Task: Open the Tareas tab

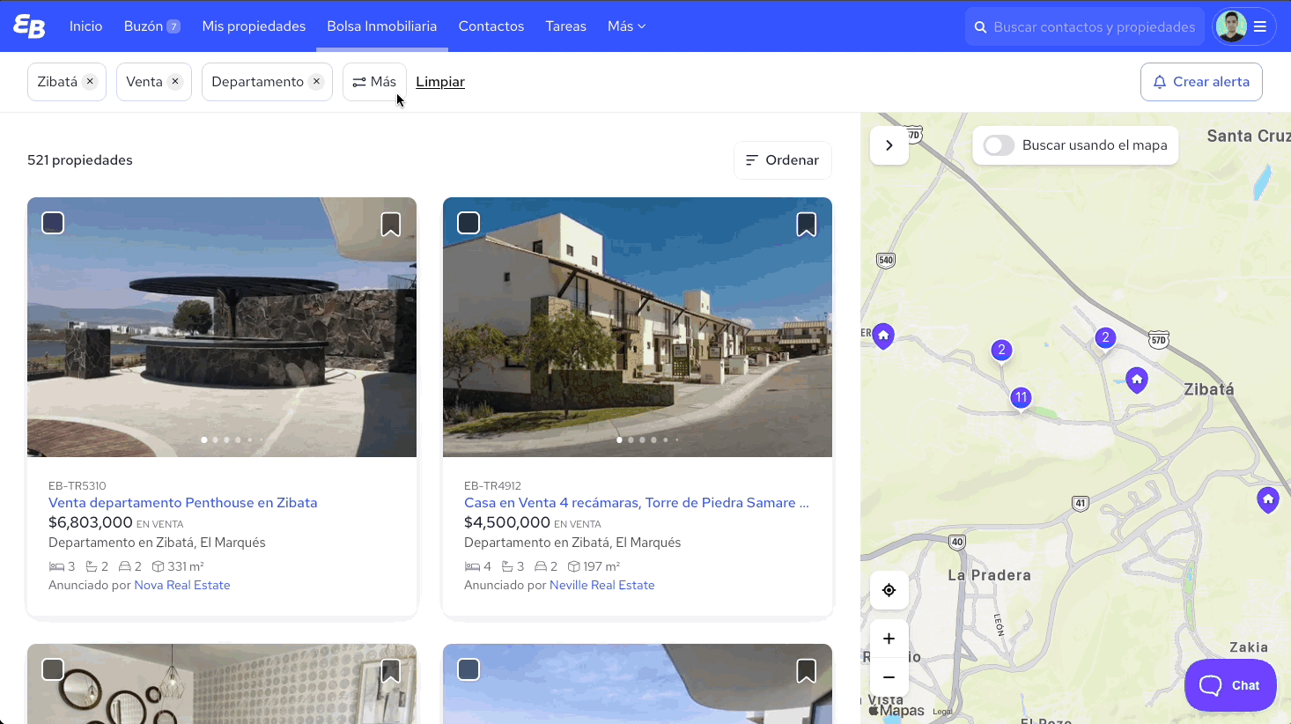Action: 566,26
